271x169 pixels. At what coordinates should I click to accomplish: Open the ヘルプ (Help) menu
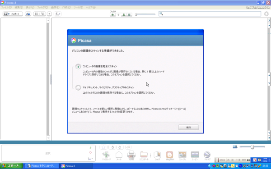point(91,7)
